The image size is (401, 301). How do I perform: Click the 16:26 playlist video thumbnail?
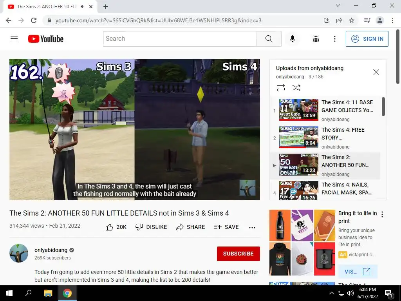[x=299, y=190]
